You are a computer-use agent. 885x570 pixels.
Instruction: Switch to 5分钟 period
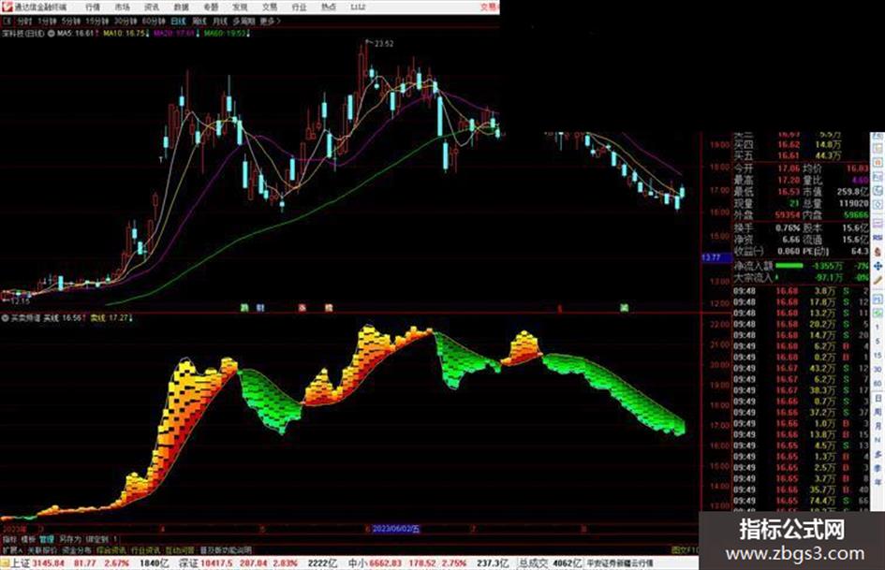[70, 21]
